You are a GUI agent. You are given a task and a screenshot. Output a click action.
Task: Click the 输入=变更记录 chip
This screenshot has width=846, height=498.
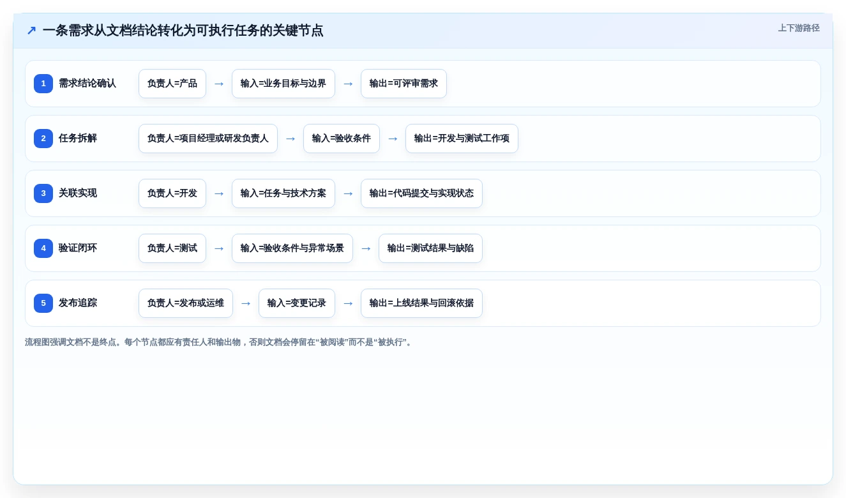(x=297, y=303)
